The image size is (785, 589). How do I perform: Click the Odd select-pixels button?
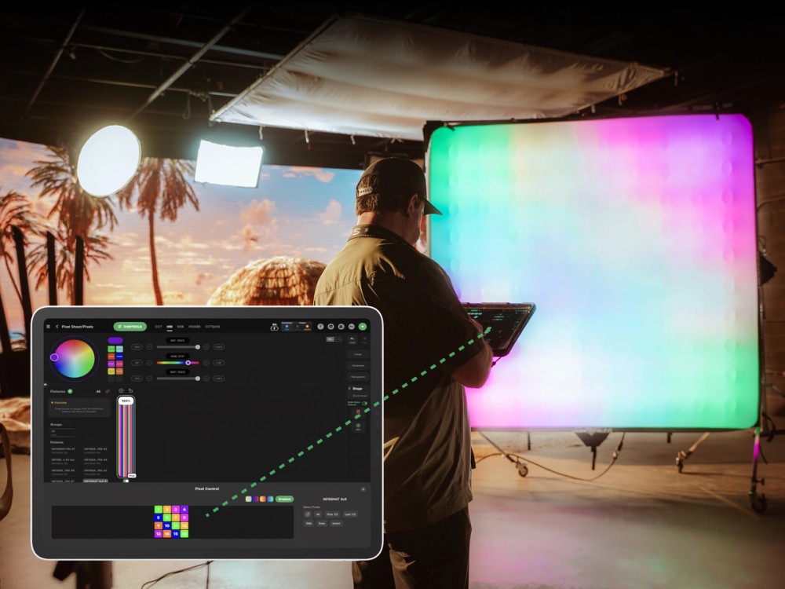tap(309, 523)
